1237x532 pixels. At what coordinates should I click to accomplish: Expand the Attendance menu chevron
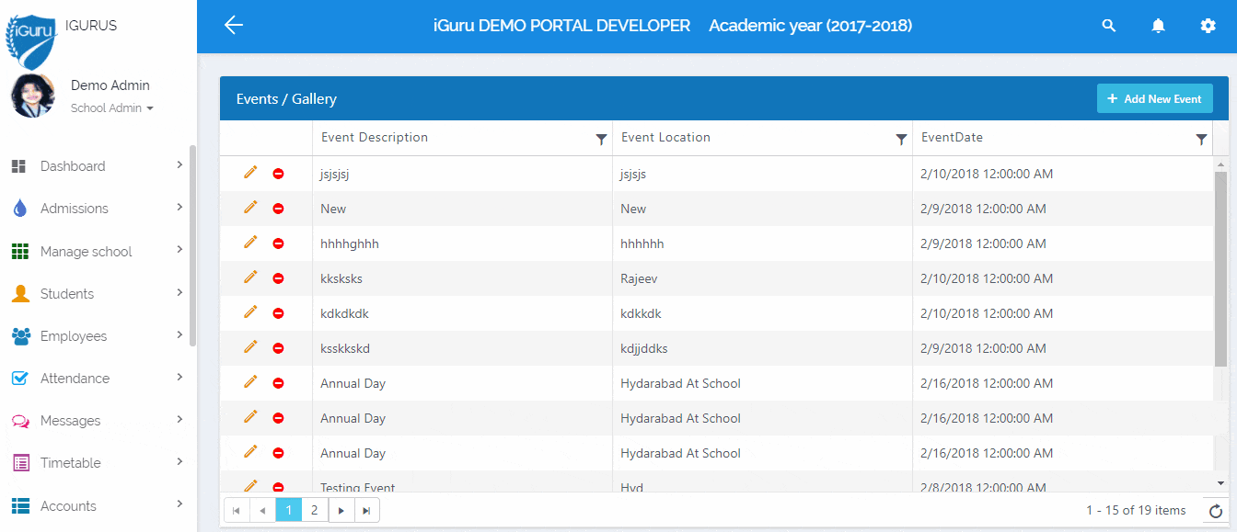point(179,377)
